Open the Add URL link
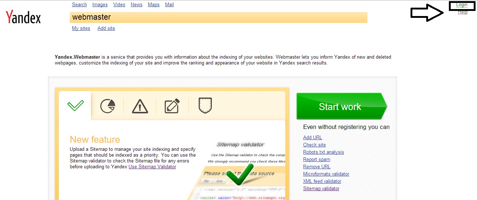 click(x=313, y=138)
